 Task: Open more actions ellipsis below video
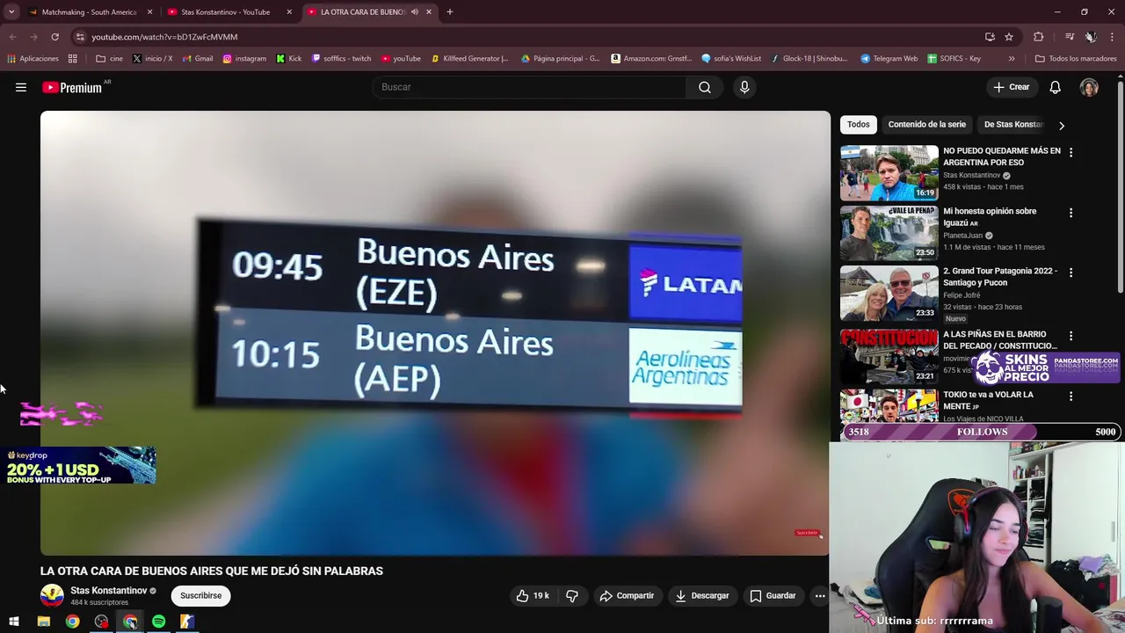coord(820,596)
